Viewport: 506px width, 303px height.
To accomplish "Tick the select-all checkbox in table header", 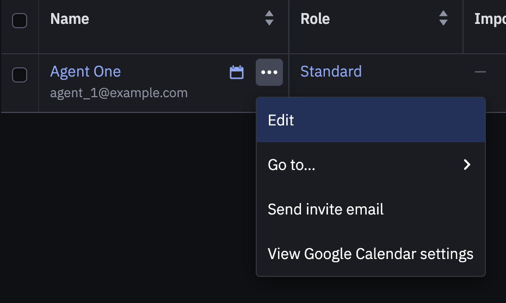I will point(20,21).
